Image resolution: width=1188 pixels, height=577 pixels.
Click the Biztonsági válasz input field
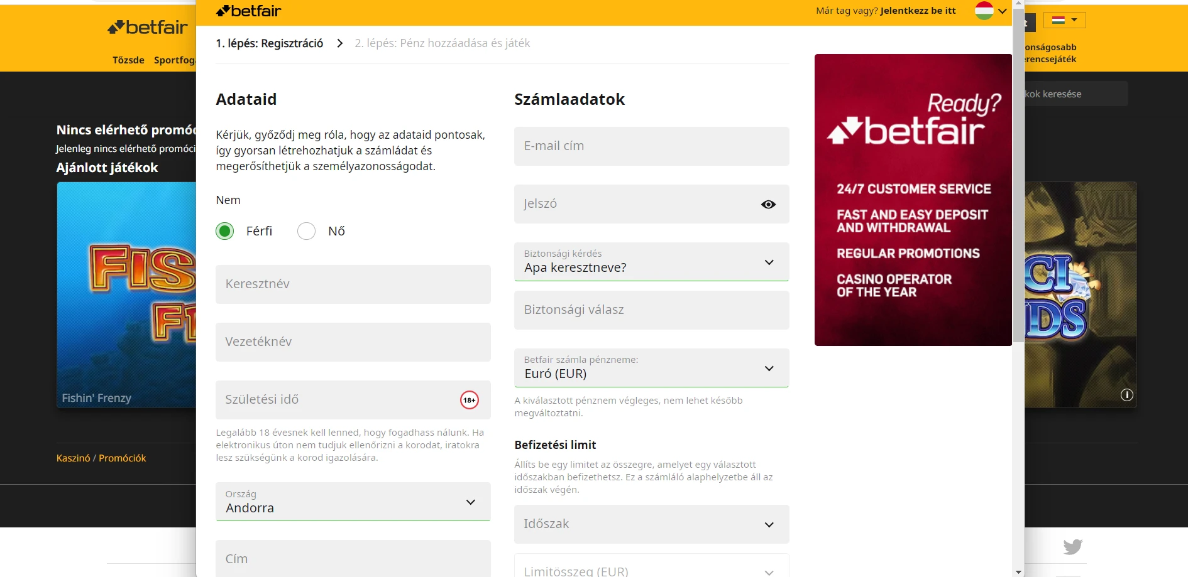(x=651, y=310)
